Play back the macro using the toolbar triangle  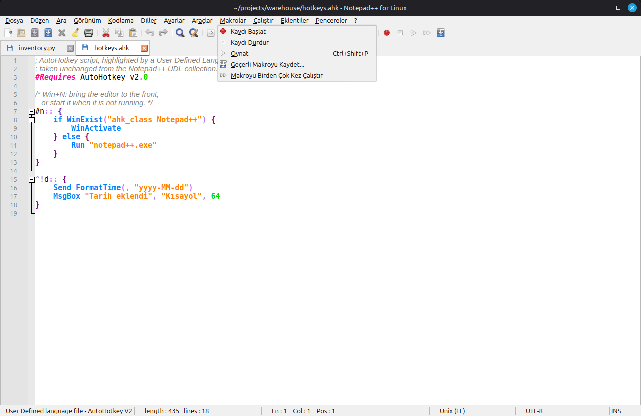click(413, 33)
